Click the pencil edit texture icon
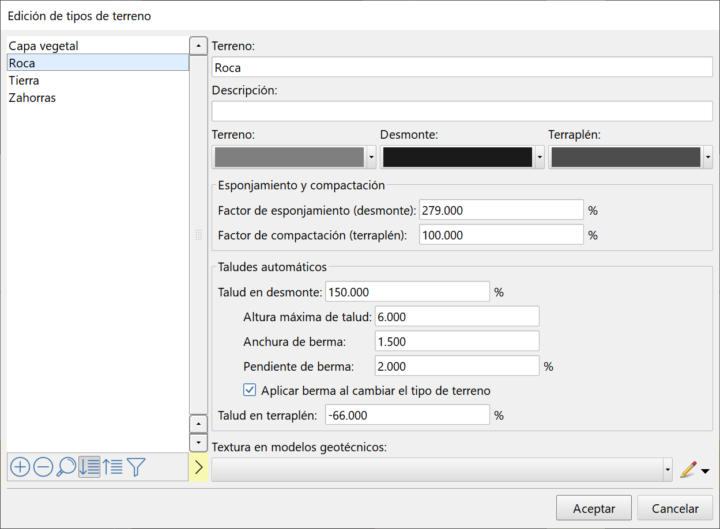Image resolution: width=720 pixels, height=529 pixels. point(688,470)
